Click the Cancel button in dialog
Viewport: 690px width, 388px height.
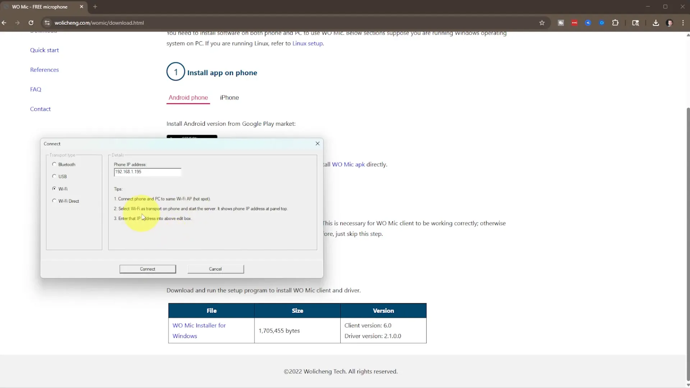click(216, 269)
